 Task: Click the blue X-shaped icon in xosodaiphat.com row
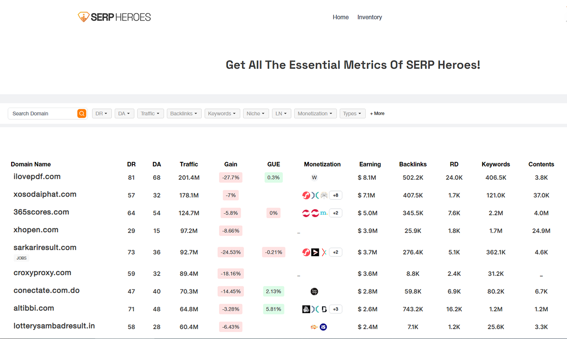[315, 195]
